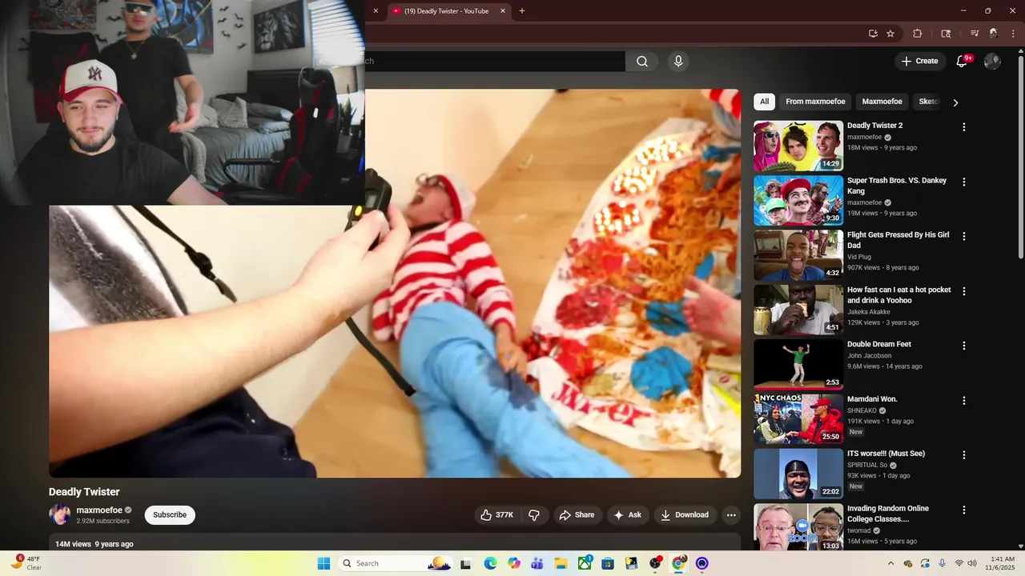Click the Google Lens search icon in Chrome toolbar
This screenshot has height=576, width=1025.
(x=946, y=34)
